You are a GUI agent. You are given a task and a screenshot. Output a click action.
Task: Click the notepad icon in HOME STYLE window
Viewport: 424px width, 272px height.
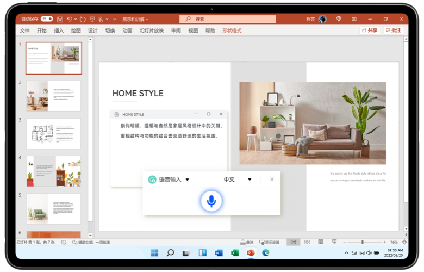point(116,114)
